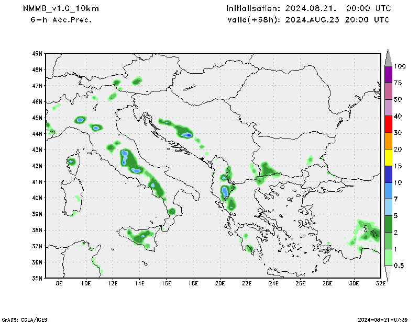This screenshot has height=323, width=419.
Task: Click the gray arrow atop the color scale
Action: pos(388,57)
